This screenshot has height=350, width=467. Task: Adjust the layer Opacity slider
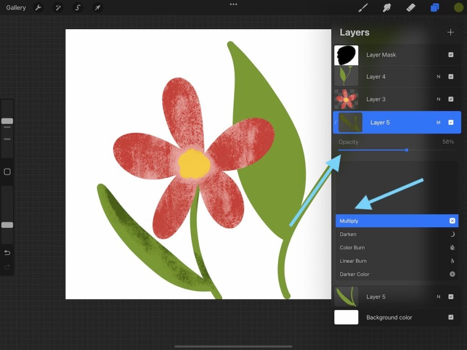click(406, 150)
